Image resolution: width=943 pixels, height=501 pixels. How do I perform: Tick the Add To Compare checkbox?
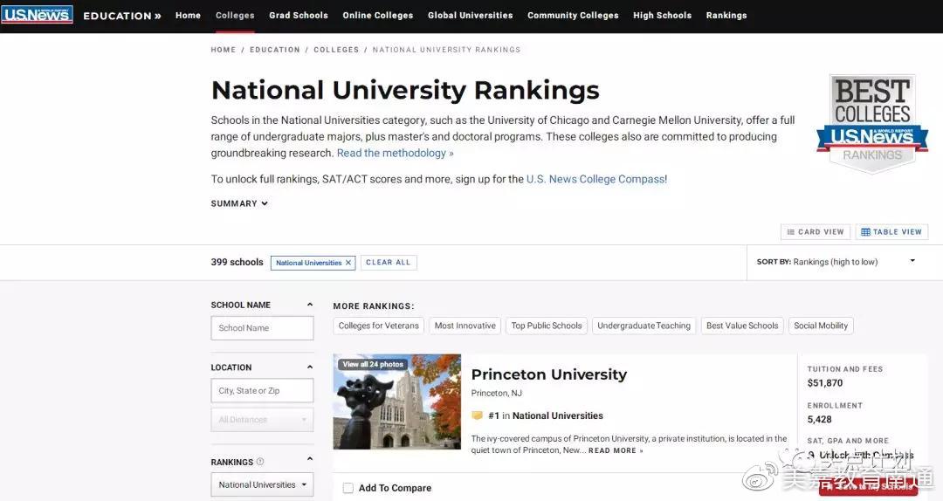[348, 488]
